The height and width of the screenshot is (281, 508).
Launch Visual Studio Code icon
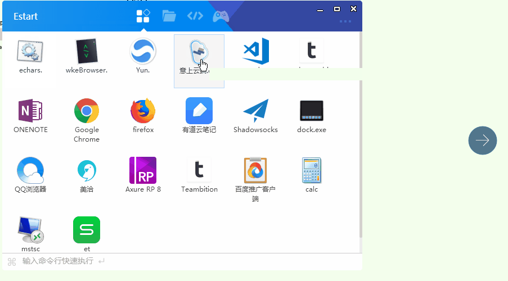tap(255, 51)
